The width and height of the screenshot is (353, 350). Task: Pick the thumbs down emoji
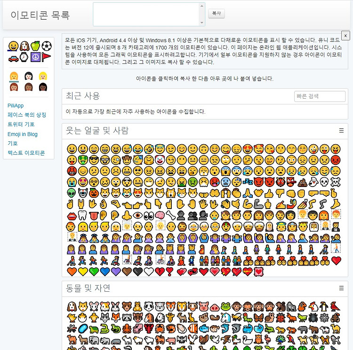tap(281, 193)
